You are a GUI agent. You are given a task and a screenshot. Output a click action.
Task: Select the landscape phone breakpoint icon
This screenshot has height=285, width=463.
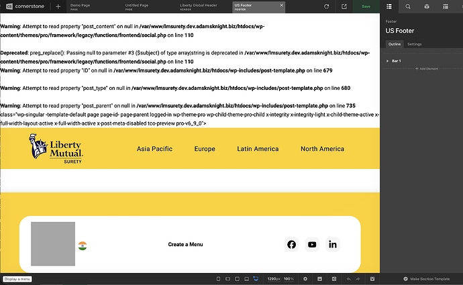coord(227,279)
